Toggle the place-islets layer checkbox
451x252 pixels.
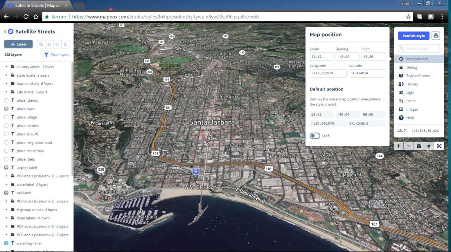click(6, 159)
